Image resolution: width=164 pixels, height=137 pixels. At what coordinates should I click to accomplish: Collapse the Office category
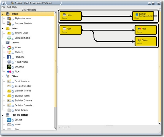point(3,77)
